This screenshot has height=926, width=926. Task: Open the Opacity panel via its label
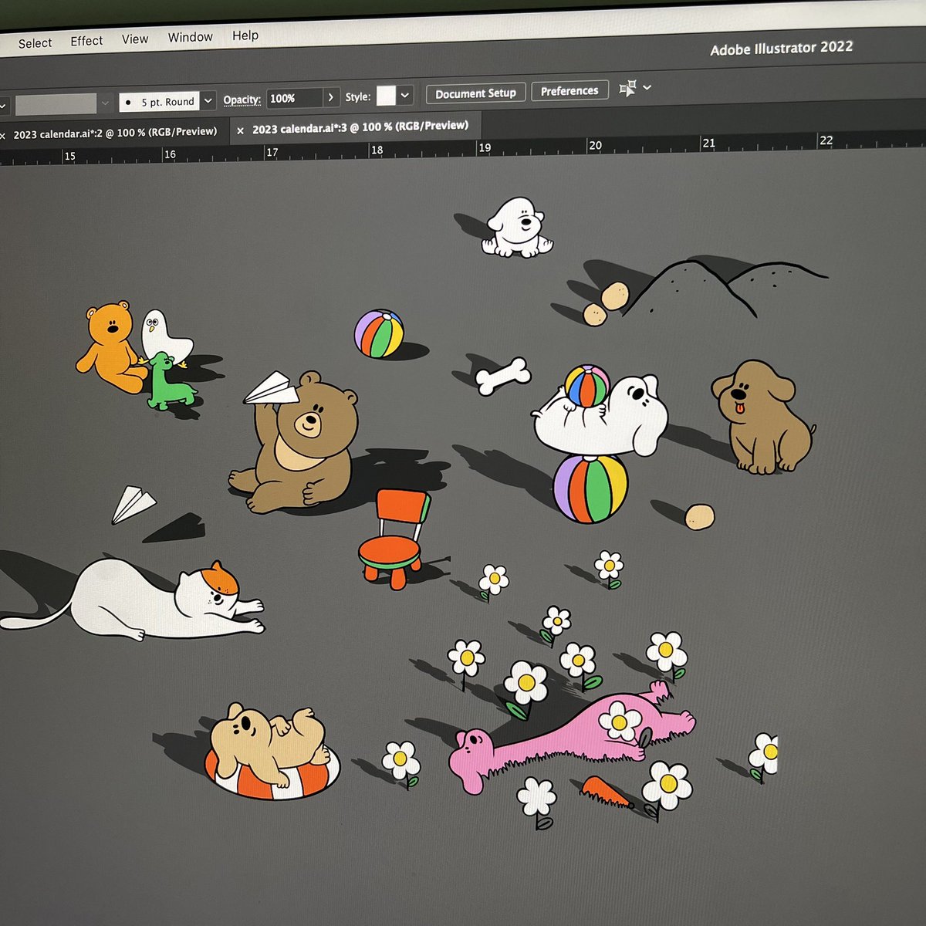[x=242, y=100]
